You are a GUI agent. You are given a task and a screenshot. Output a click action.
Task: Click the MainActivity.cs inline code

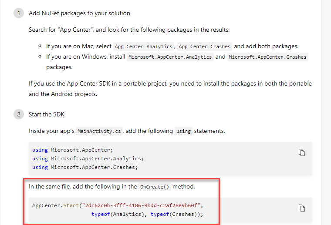(x=99, y=131)
